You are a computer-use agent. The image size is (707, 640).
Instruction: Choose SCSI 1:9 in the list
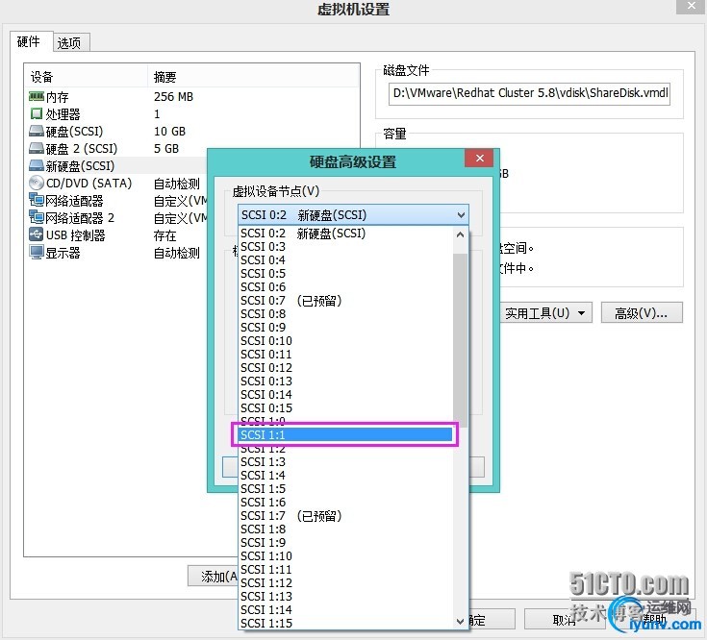pos(345,543)
